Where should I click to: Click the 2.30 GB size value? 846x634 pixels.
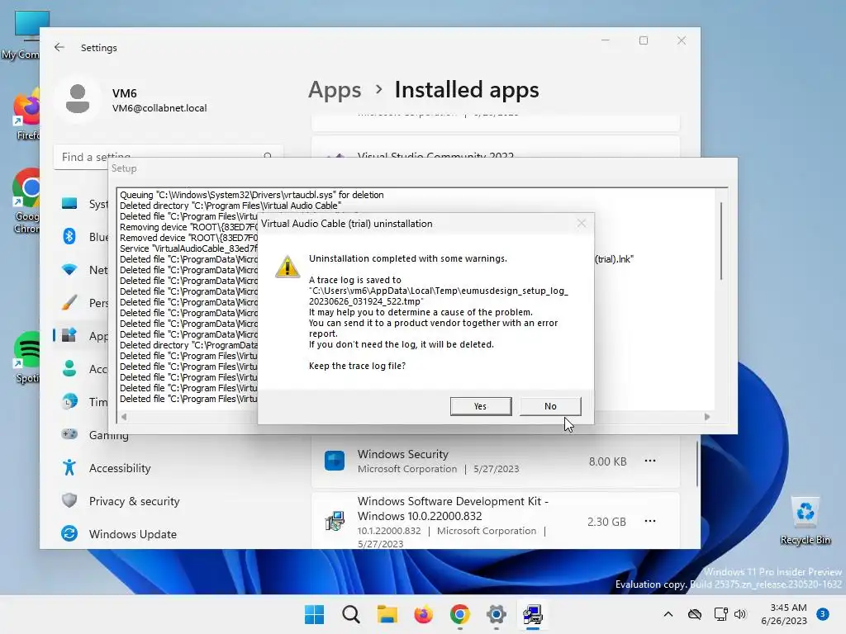point(606,522)
